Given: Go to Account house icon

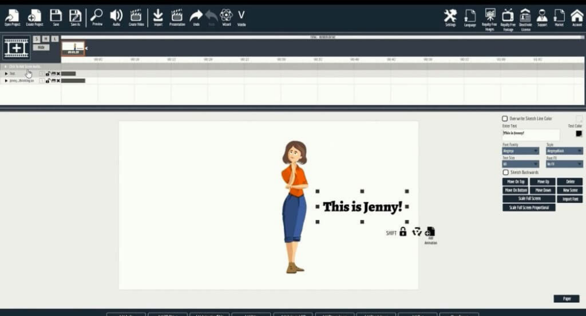Looking at the screenshot, I should 577,18.
